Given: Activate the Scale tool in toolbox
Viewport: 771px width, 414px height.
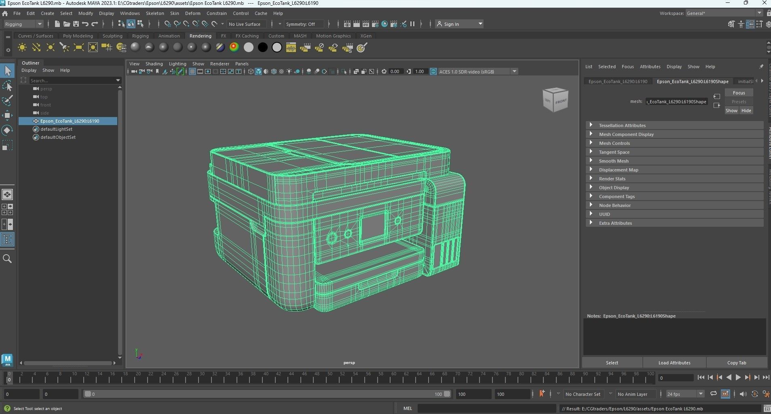Looking at the screenshot, I should pyautogui.click(x=7, y=145).
